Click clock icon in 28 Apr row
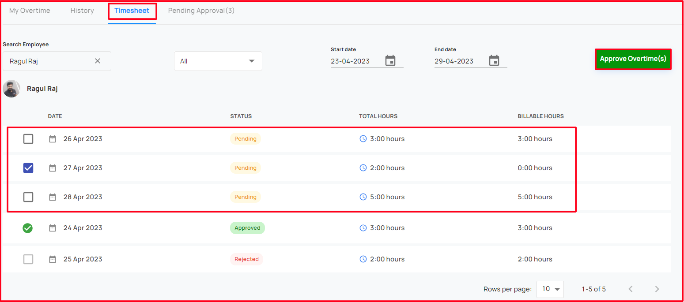Screen dimensions: 684x302 pyautogui.click(x=363, y=197)
